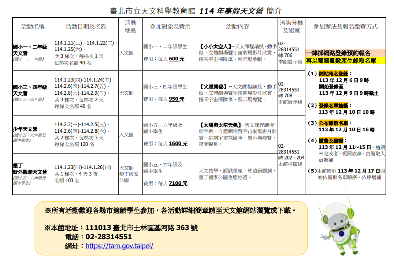Select the 7100元 fee amount
This screenshot has height=272, width=394.
(x=178, y=184)
